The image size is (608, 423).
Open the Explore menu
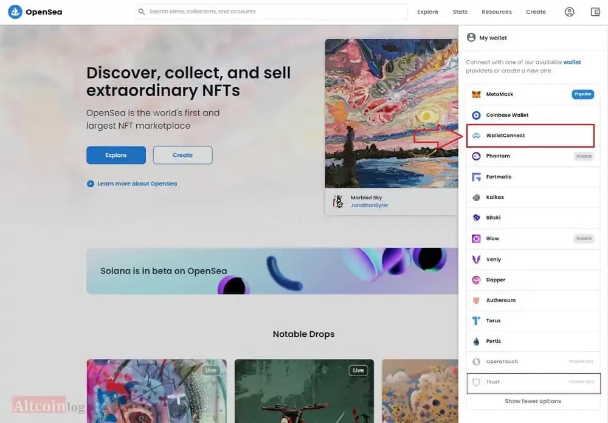(x=427, y=12)
